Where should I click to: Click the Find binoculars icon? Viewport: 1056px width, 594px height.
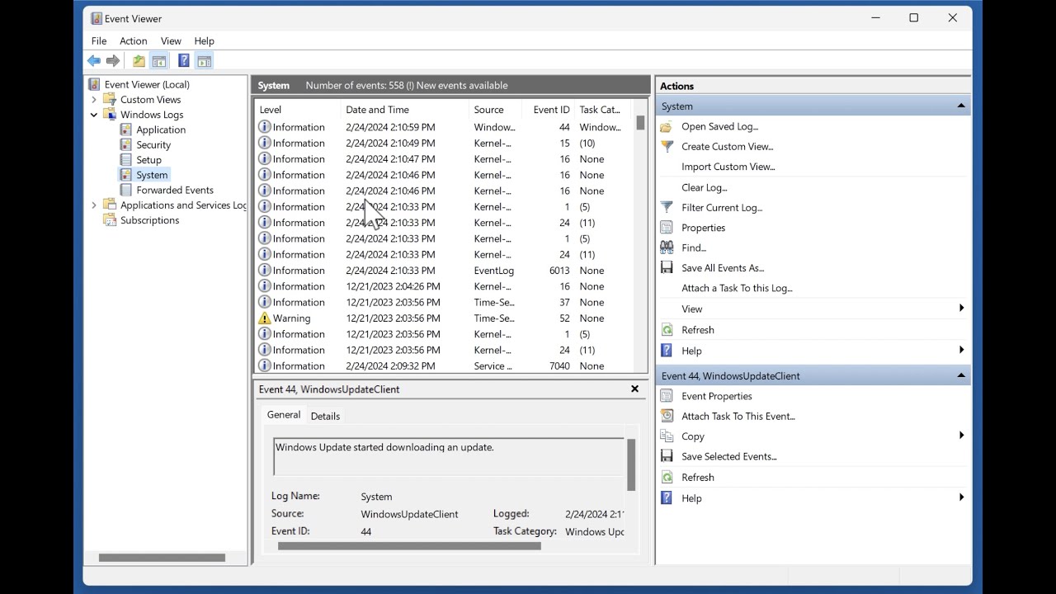[667, 247]
